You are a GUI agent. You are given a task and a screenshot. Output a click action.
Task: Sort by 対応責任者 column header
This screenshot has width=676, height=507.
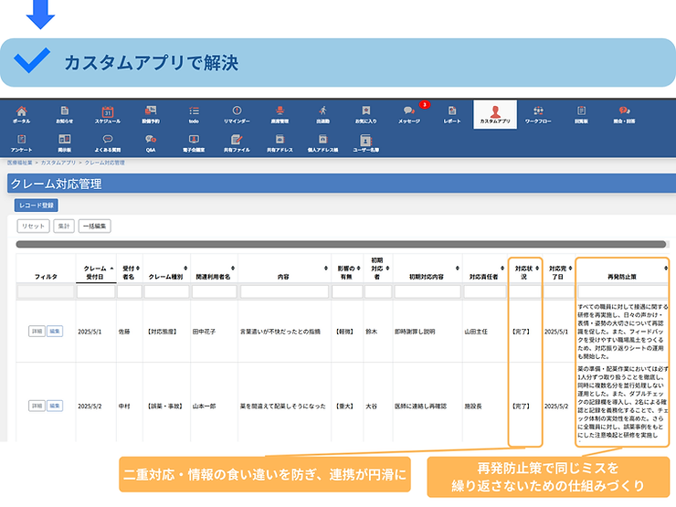[482, 275]
